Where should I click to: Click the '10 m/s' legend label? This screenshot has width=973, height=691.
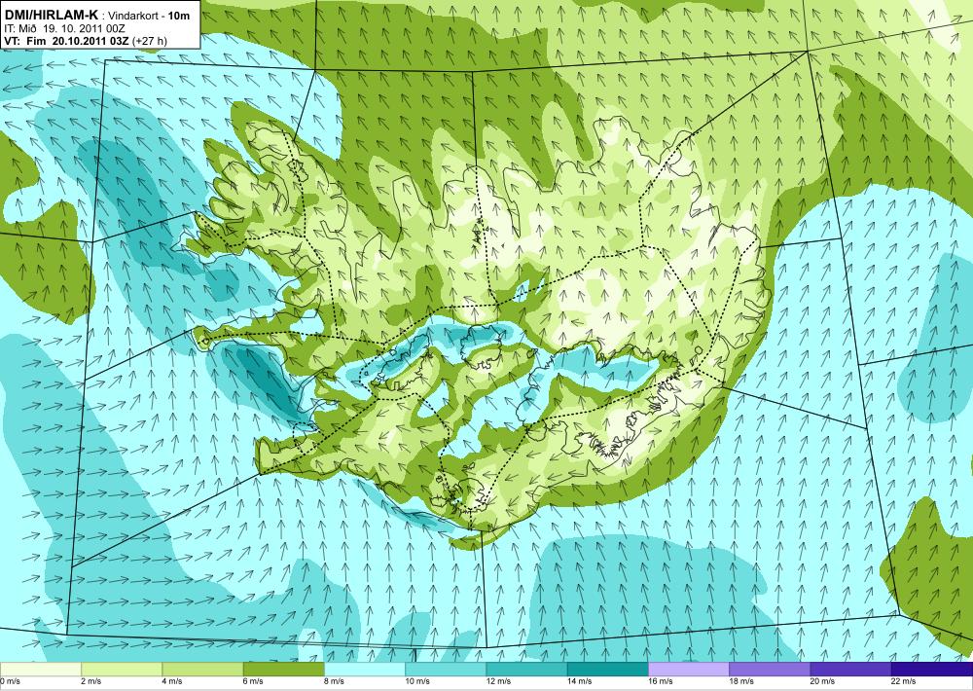click(417, 681)
